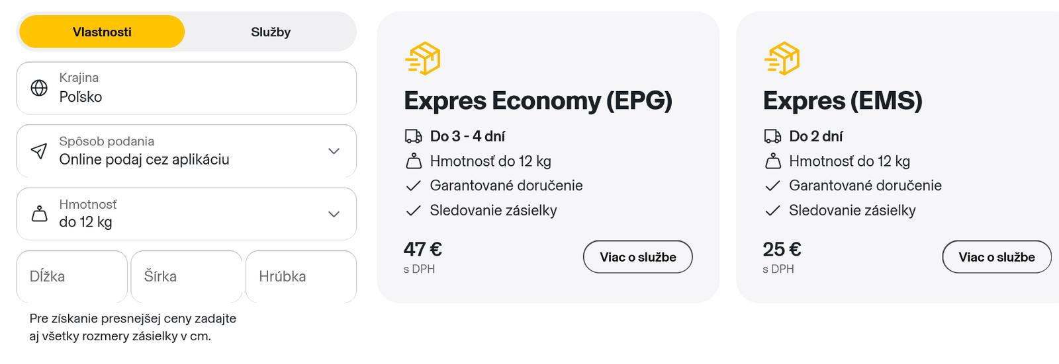Click the globe icon in Krajina field
The image size is (1059, 364).
(x=39, y=88)
